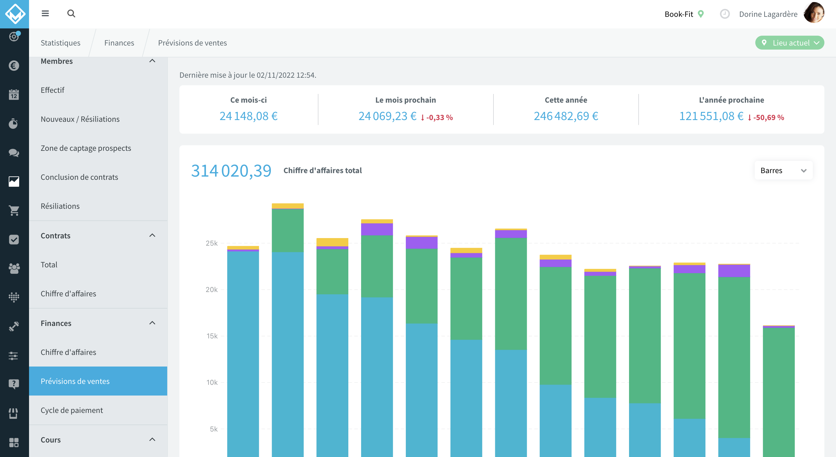The image size is (836, 457).
Task: Click the last bar's green segment
Action: tap(779, 392)
